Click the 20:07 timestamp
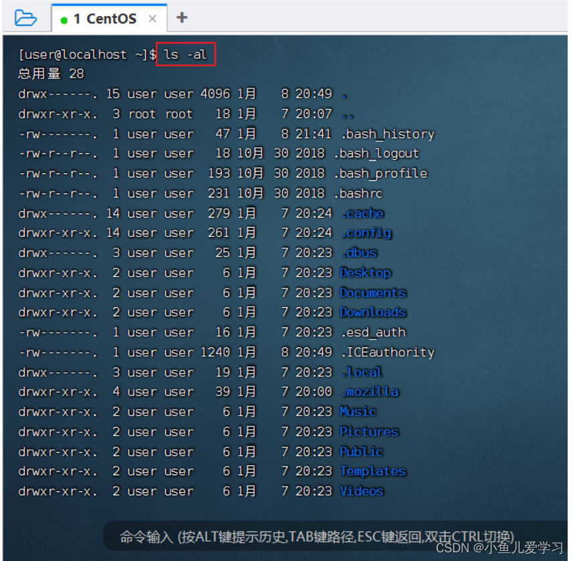Viewport: 573px width, 561px height. tap(314, 114)
